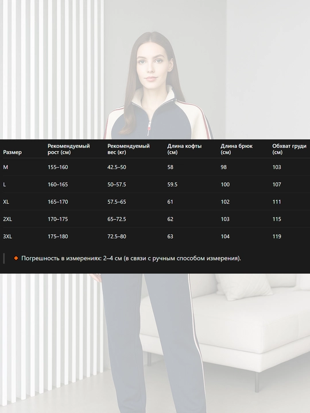Click trouser length value 98
This screenshot has width=310, height=413.
[x=223, y=167]
